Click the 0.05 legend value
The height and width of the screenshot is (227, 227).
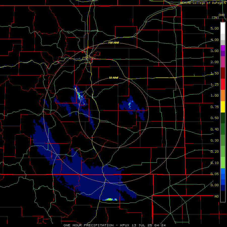pos(215,174)
